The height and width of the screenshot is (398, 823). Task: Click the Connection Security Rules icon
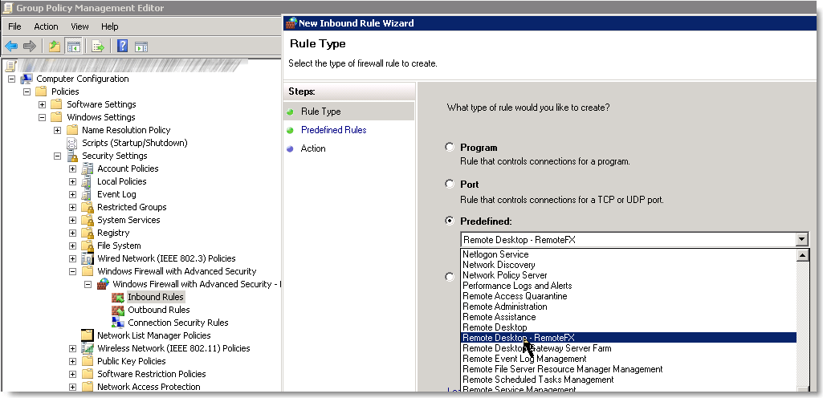(118, 323)
